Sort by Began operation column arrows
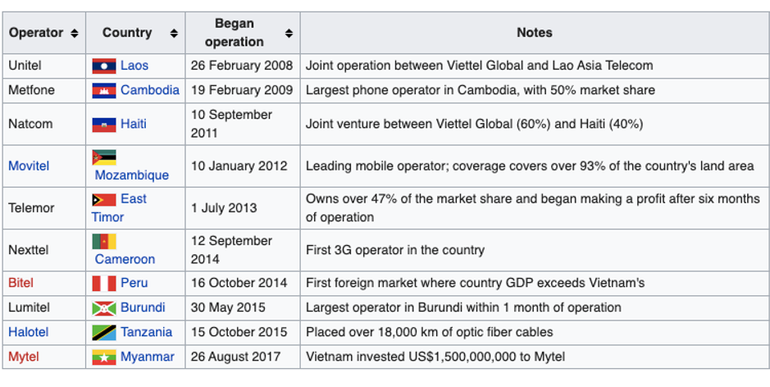The image size is (770, 387). pyautogui.click(x=289, y=34)
